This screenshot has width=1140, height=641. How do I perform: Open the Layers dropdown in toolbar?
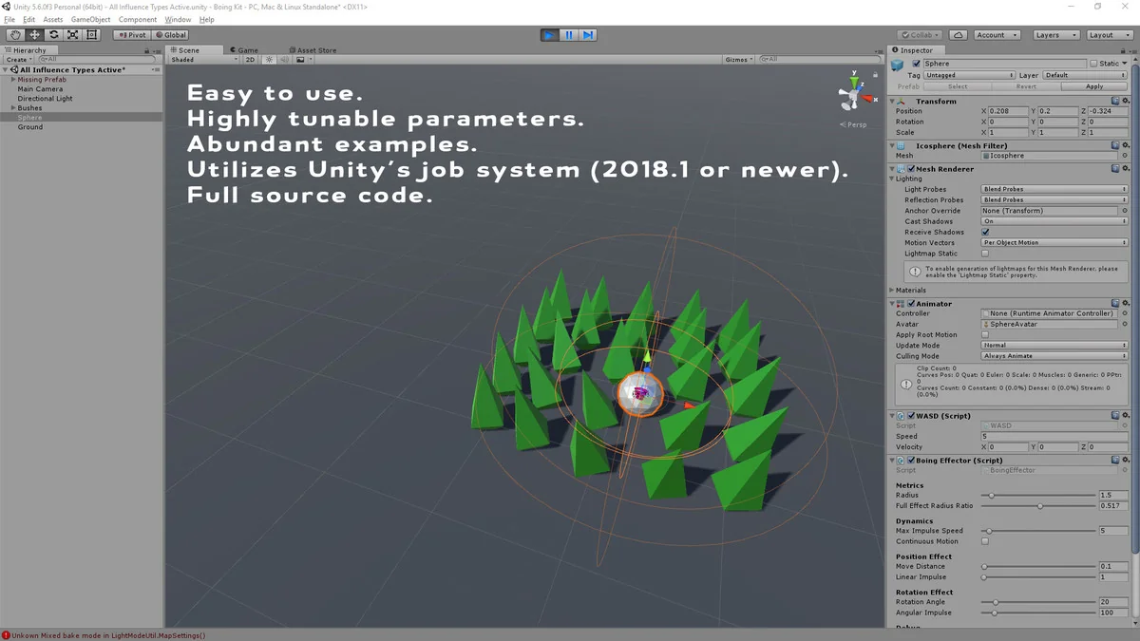tap(1055, 35)
